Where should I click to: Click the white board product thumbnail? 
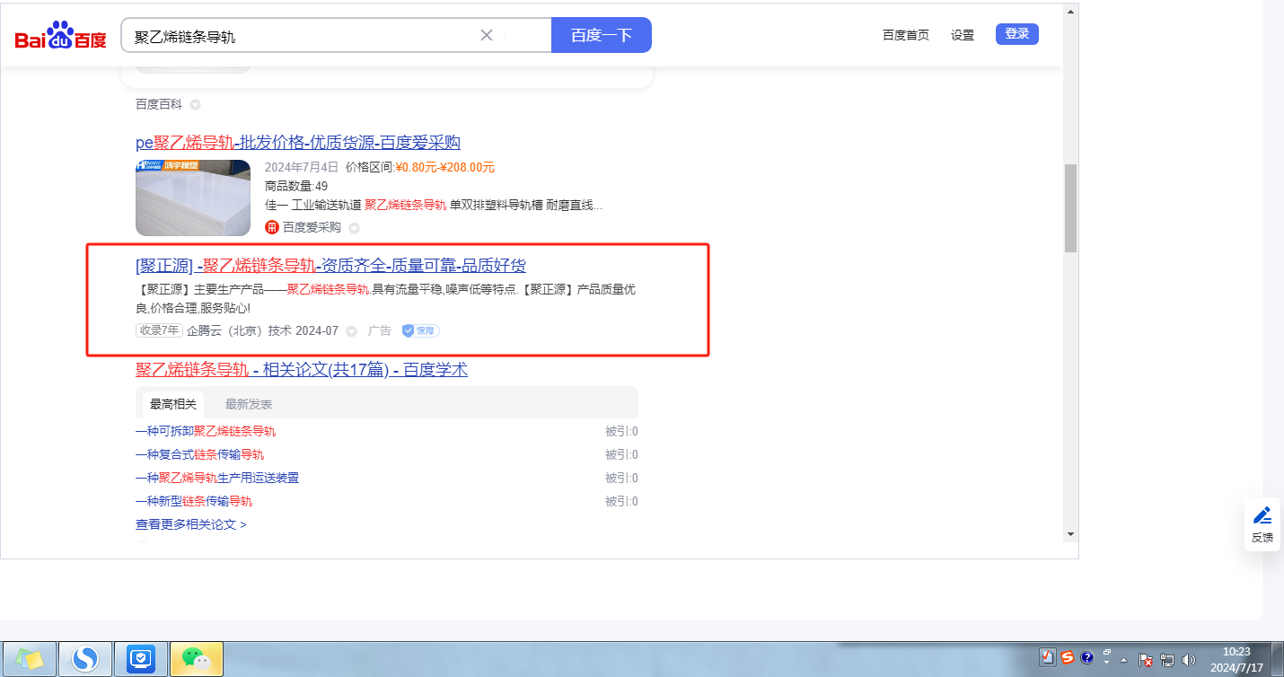coord(193,198)
